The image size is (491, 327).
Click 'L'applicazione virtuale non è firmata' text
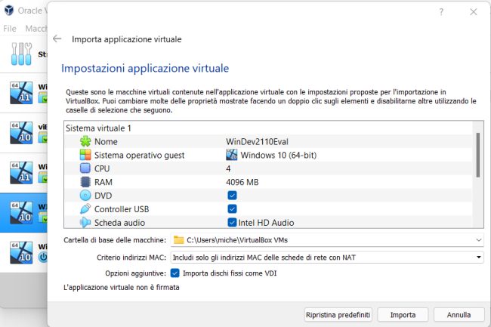pyautogui.click(x=122, y=287)
